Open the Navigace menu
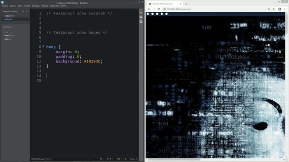This screenshot has height=162, width=289. click(36, 6)
